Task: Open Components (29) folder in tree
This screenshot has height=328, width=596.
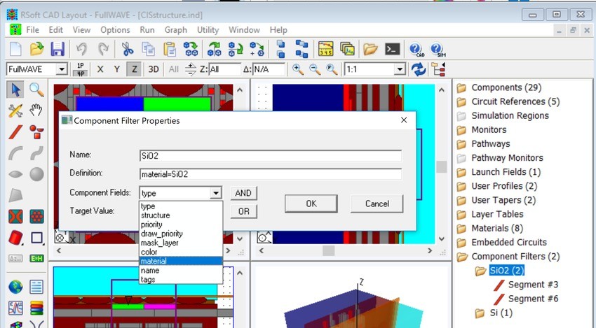Action: click(x=506, y=87)
